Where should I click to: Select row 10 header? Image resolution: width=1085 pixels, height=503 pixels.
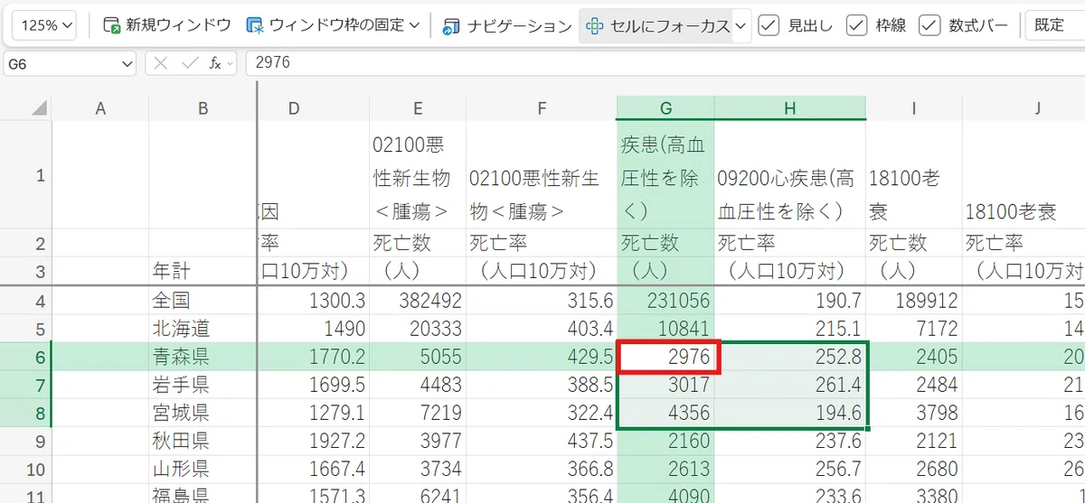25,470
